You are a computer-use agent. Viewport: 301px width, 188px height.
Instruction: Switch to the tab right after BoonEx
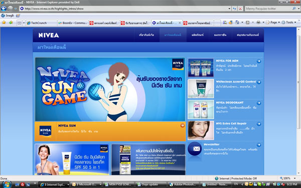(104, 23)
